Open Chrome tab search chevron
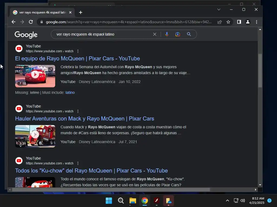277x207 pixels. 219,9
